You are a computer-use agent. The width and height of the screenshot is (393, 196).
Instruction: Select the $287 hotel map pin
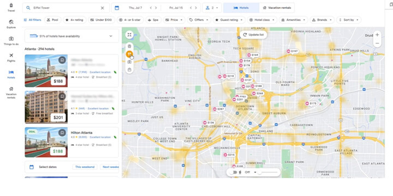(x=219, y=109)
